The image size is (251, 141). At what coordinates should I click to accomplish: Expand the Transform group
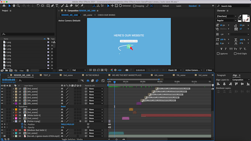pyautogui.click(x=16, y=106)
